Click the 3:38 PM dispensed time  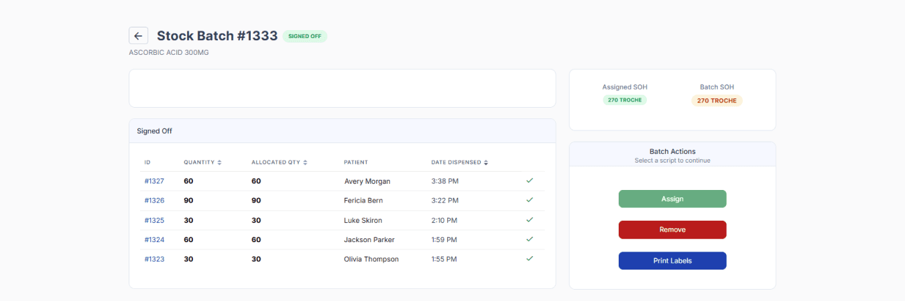point(444,181)
